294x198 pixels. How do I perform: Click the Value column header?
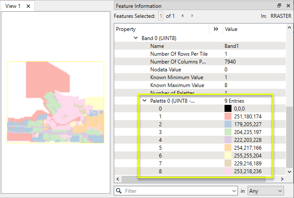click(x=252, y=29)
